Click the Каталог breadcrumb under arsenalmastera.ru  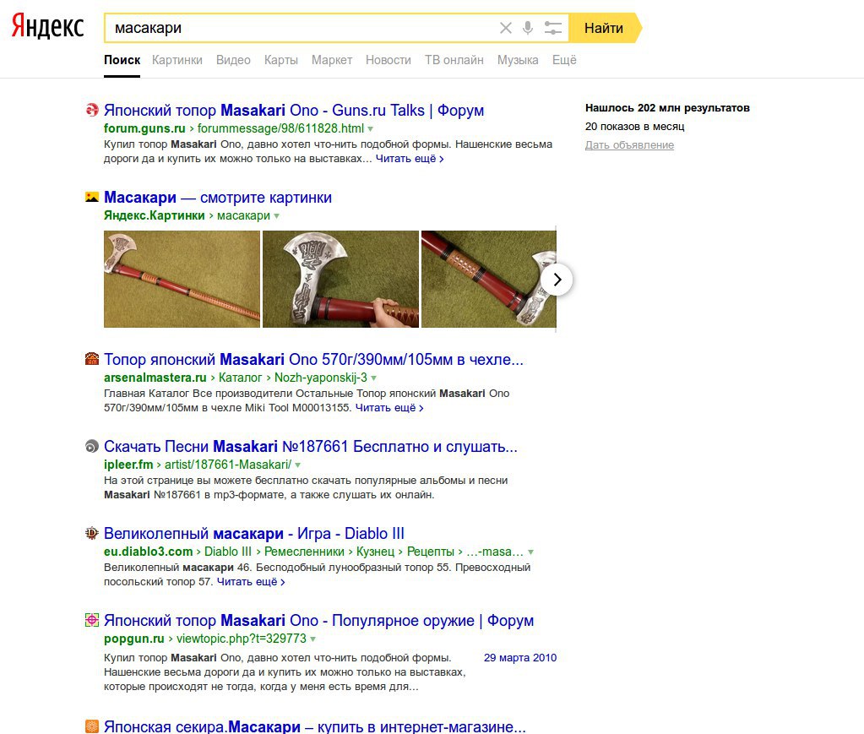(240, 378)
